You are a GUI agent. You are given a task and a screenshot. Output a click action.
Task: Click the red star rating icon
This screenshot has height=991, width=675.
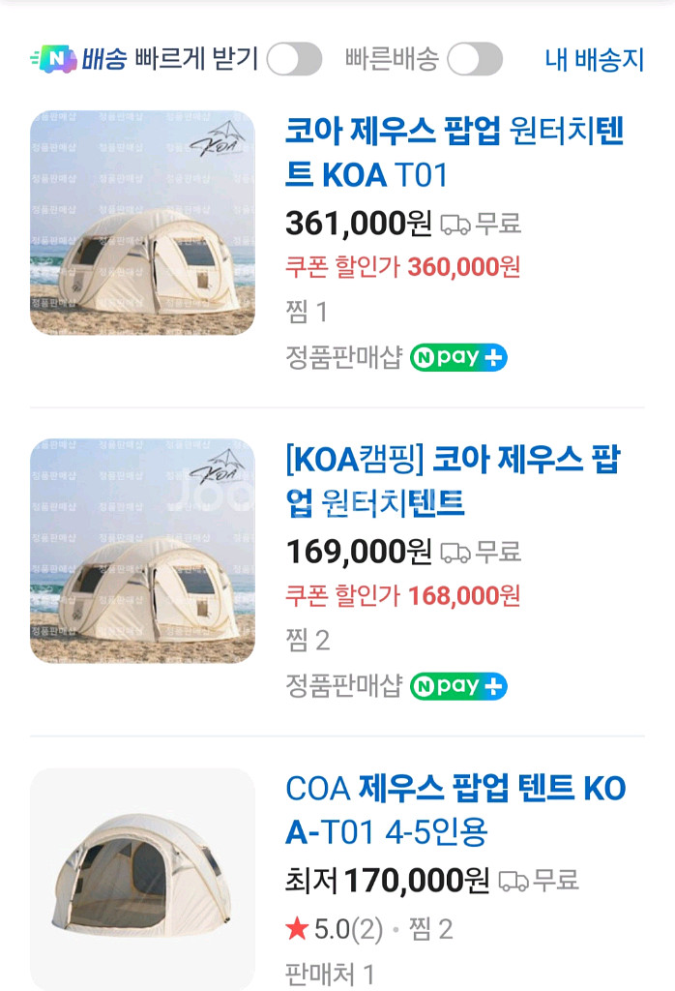click(x=297, y=930)
